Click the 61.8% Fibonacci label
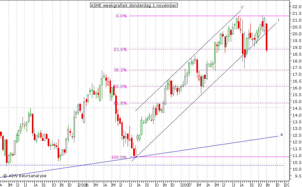Viewport: 302px width, 187px height. click(120, 103)
